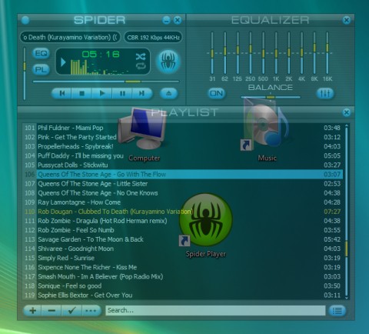Click the previous track button

(x=61, y=93)
